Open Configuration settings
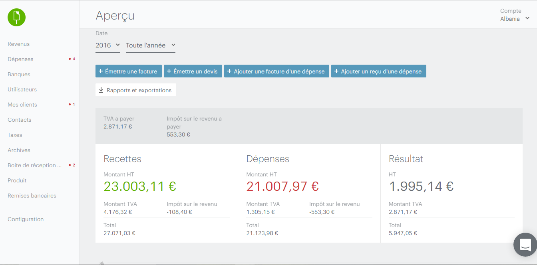Screen dimensions: 537x265 [26, 219]
